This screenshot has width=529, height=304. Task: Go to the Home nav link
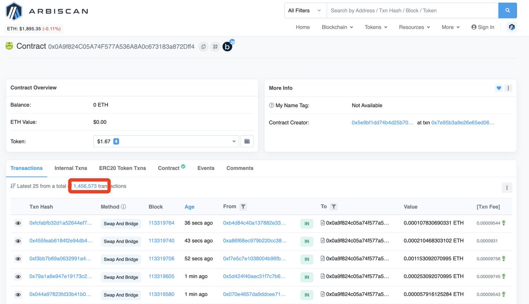pyautogui.click(x=302, y=27)
